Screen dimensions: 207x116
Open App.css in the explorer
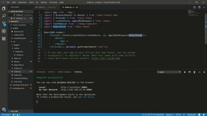(x=17, y=58)
